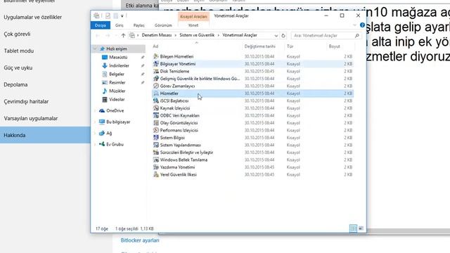The width and height of the screenshot is (450, 253).
Task: Click the Windows Bellek Tanılama icon
Action: (x=156, y=160)
